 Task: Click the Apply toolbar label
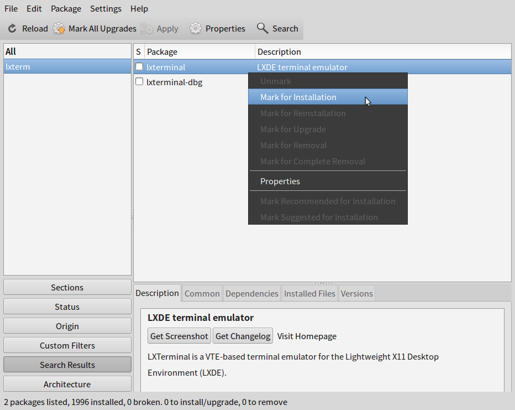pos(167,29)
